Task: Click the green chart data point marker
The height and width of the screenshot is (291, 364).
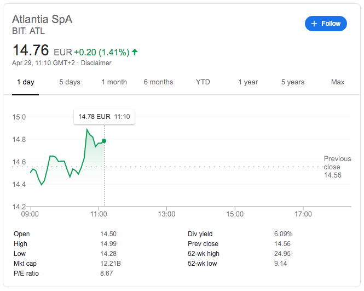Action: click(104, 141)
